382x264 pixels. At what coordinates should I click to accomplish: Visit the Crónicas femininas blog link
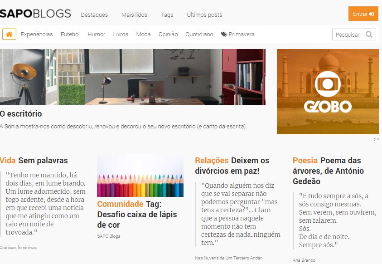click(18, 248)
